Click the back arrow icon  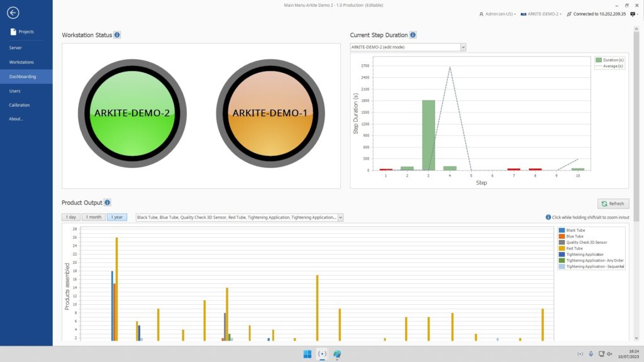pos(13,13)
